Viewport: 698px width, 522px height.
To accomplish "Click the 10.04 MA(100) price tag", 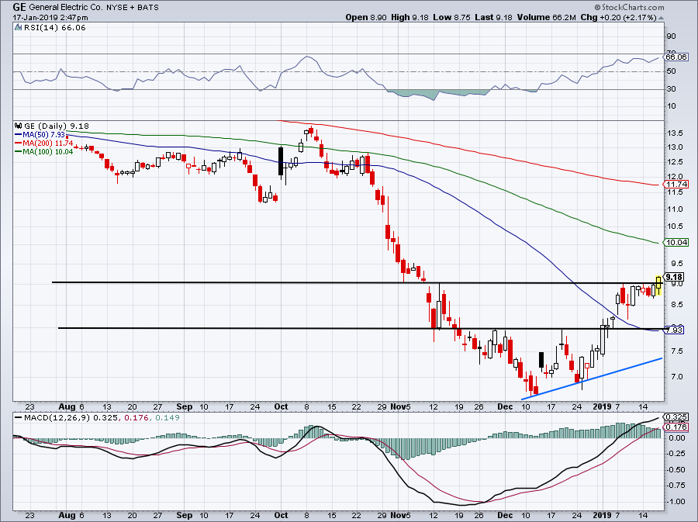I will [676, 243].
